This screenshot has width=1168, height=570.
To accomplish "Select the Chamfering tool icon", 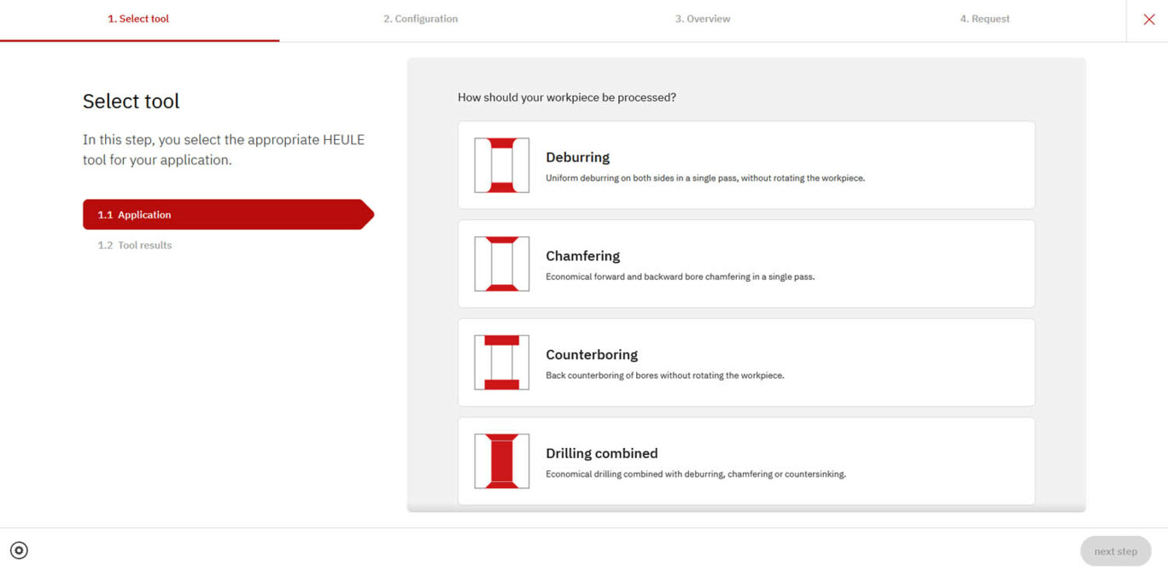I will [x=501, y=264].
